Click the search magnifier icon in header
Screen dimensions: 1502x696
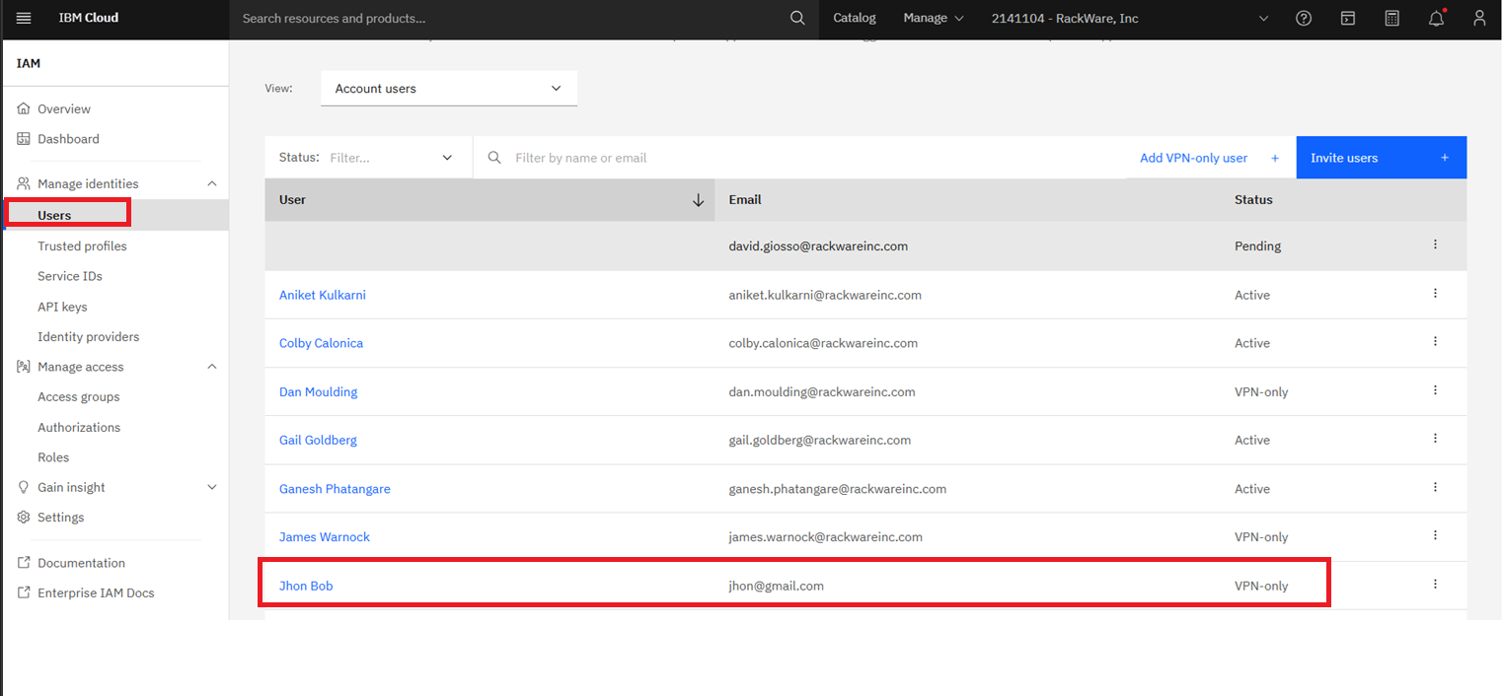click(x=797, y=18)
